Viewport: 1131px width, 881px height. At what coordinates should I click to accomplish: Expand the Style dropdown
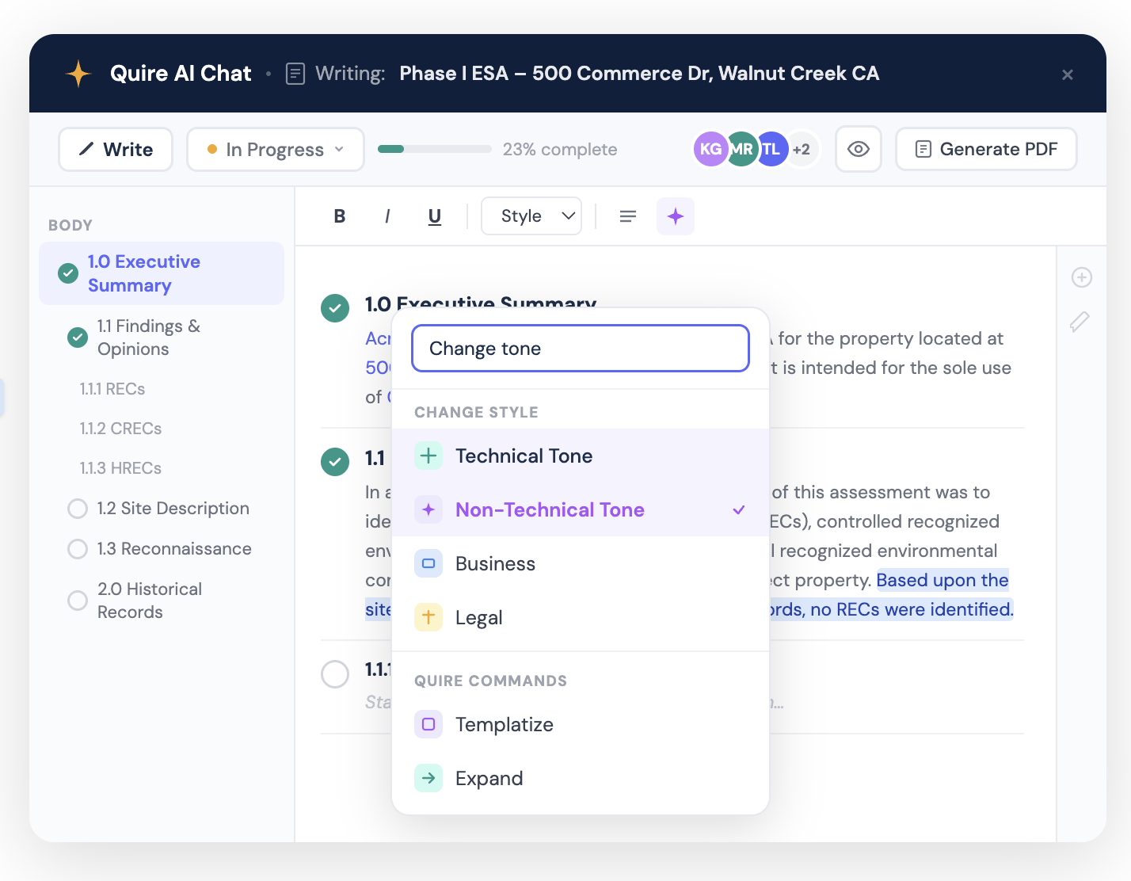(x=531, y=216)
